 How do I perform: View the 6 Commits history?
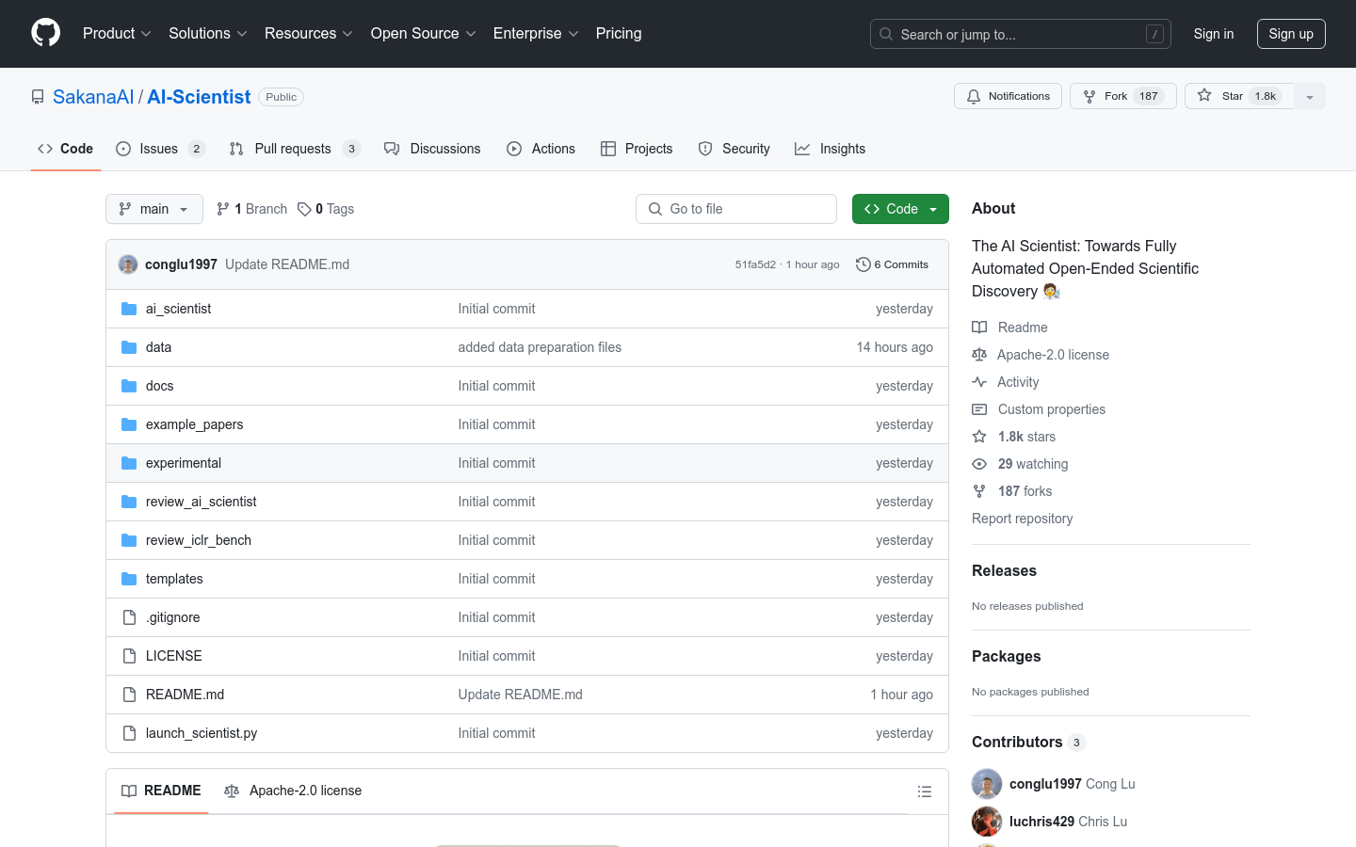click(892, 264)
